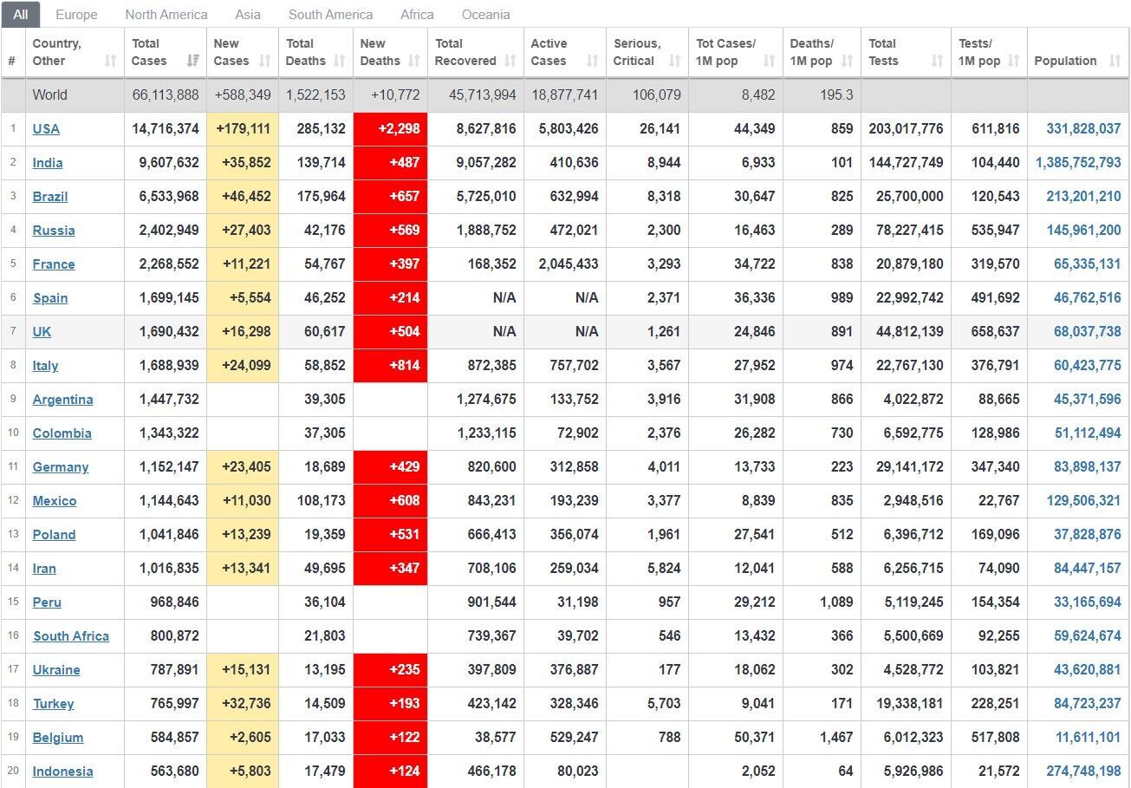Open the South Africa country link

[x=71, y=636]
